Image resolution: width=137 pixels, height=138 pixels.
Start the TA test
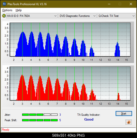coord(124,113)
